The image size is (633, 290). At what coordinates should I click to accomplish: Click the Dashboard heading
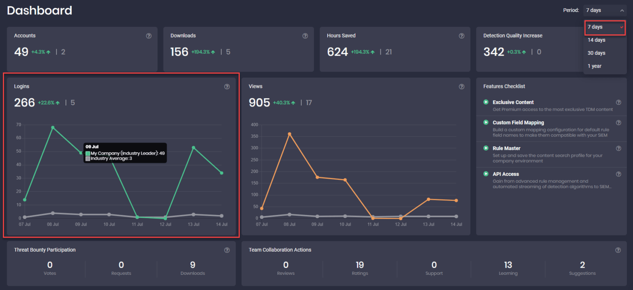tap(39, 10)
